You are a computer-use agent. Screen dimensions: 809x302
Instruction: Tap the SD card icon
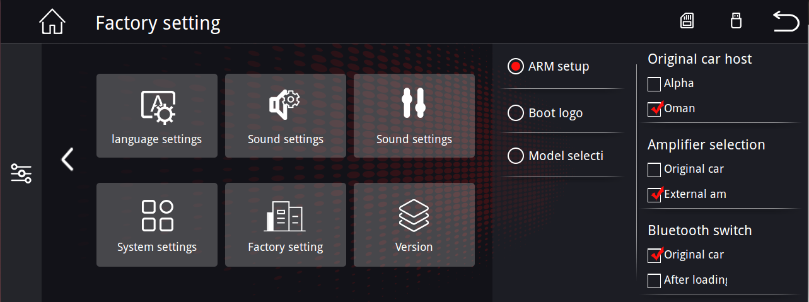(687, 21)
